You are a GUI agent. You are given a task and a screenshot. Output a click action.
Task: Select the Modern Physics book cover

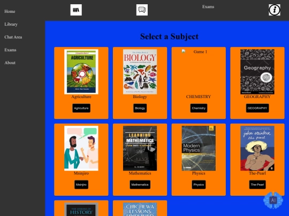click(x=199, y=148)
